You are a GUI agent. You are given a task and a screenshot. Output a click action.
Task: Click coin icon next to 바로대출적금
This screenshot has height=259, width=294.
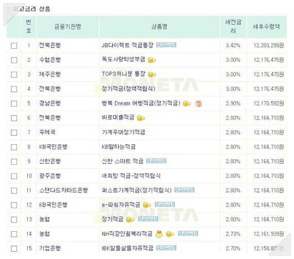[141, 118]
